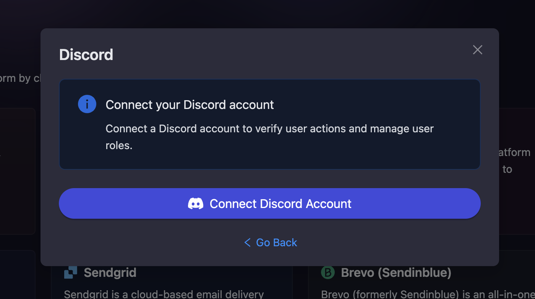Click the Sendgrid description text
535x299 pixels.
click(x=164, y=294)
